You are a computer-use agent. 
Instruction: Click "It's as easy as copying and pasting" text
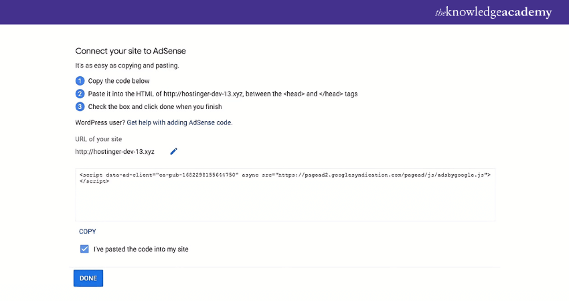click(x=127, y=66)
